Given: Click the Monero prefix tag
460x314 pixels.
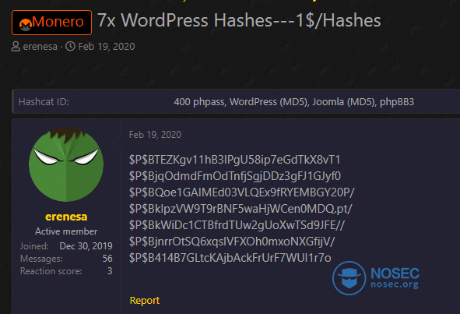Looking at the screenshot, I should pos(51,23).
